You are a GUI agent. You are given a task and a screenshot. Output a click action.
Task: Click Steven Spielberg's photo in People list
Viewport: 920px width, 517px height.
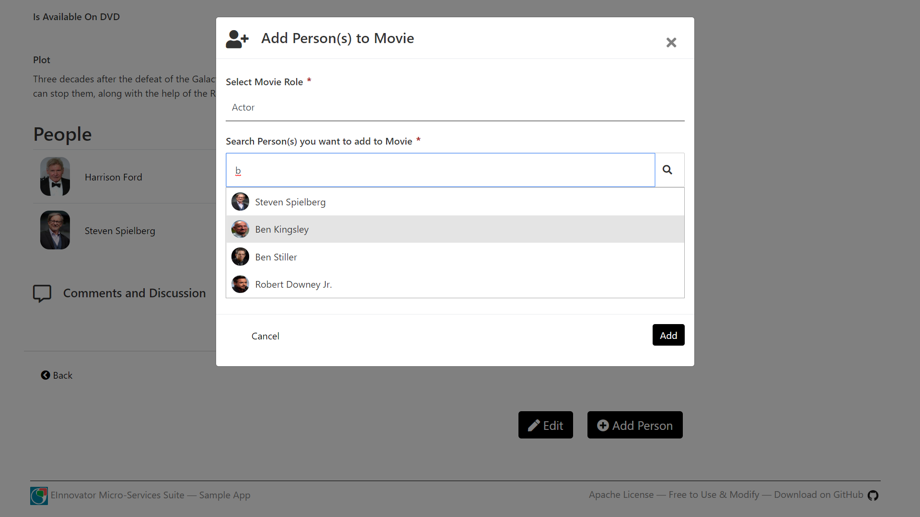[55, 230]
